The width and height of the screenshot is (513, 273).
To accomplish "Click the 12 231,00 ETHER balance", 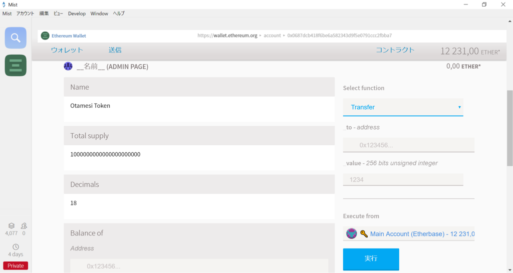I will pyautogui.click(x=470, y=51).
